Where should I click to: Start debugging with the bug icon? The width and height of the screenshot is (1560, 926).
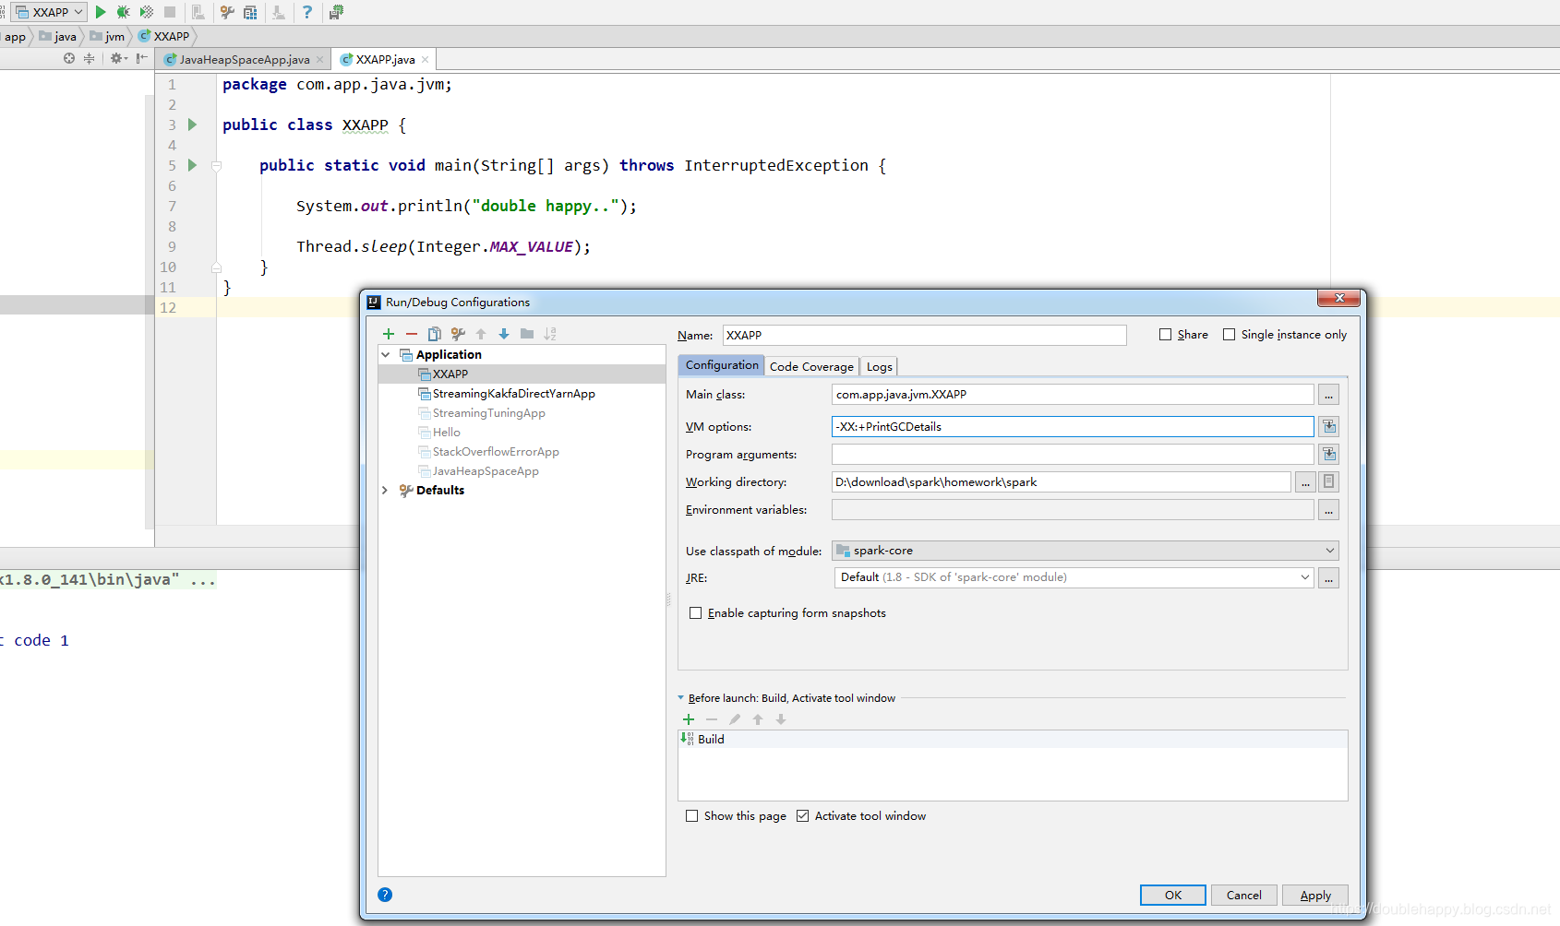tap(123, 12)
